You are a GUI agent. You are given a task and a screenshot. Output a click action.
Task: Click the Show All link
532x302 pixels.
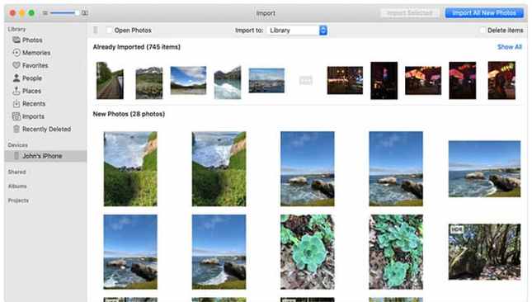[x=509, y=47]
